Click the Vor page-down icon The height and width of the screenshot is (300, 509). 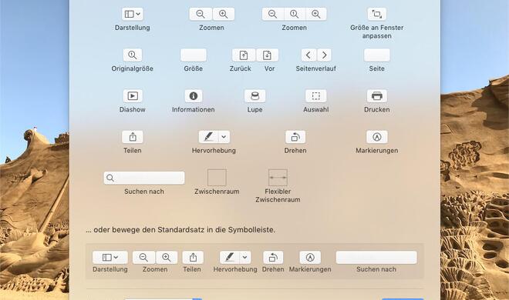point(267,55)
